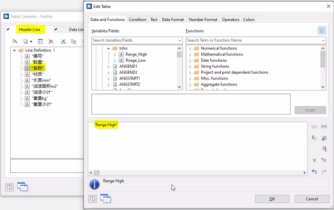Close the Edit Table dialog

329,6
